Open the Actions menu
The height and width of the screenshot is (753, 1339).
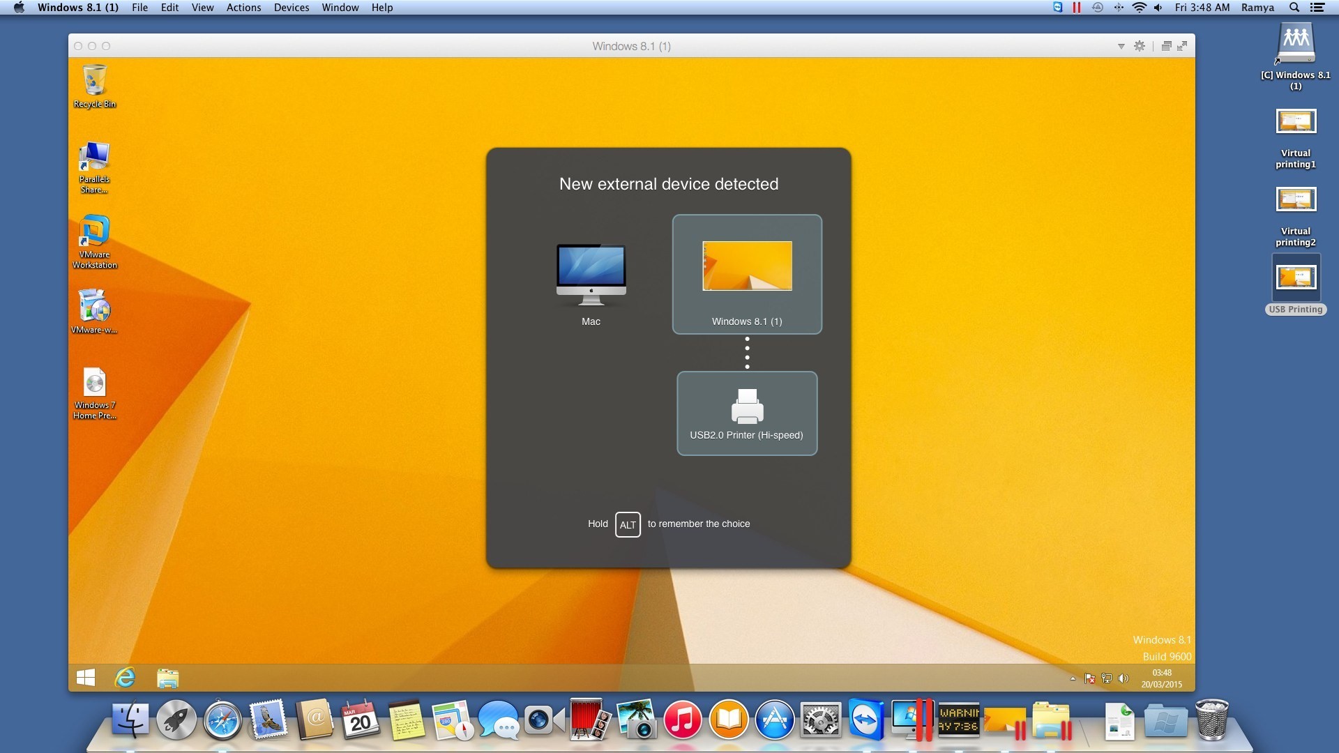[x=243, y=8]
